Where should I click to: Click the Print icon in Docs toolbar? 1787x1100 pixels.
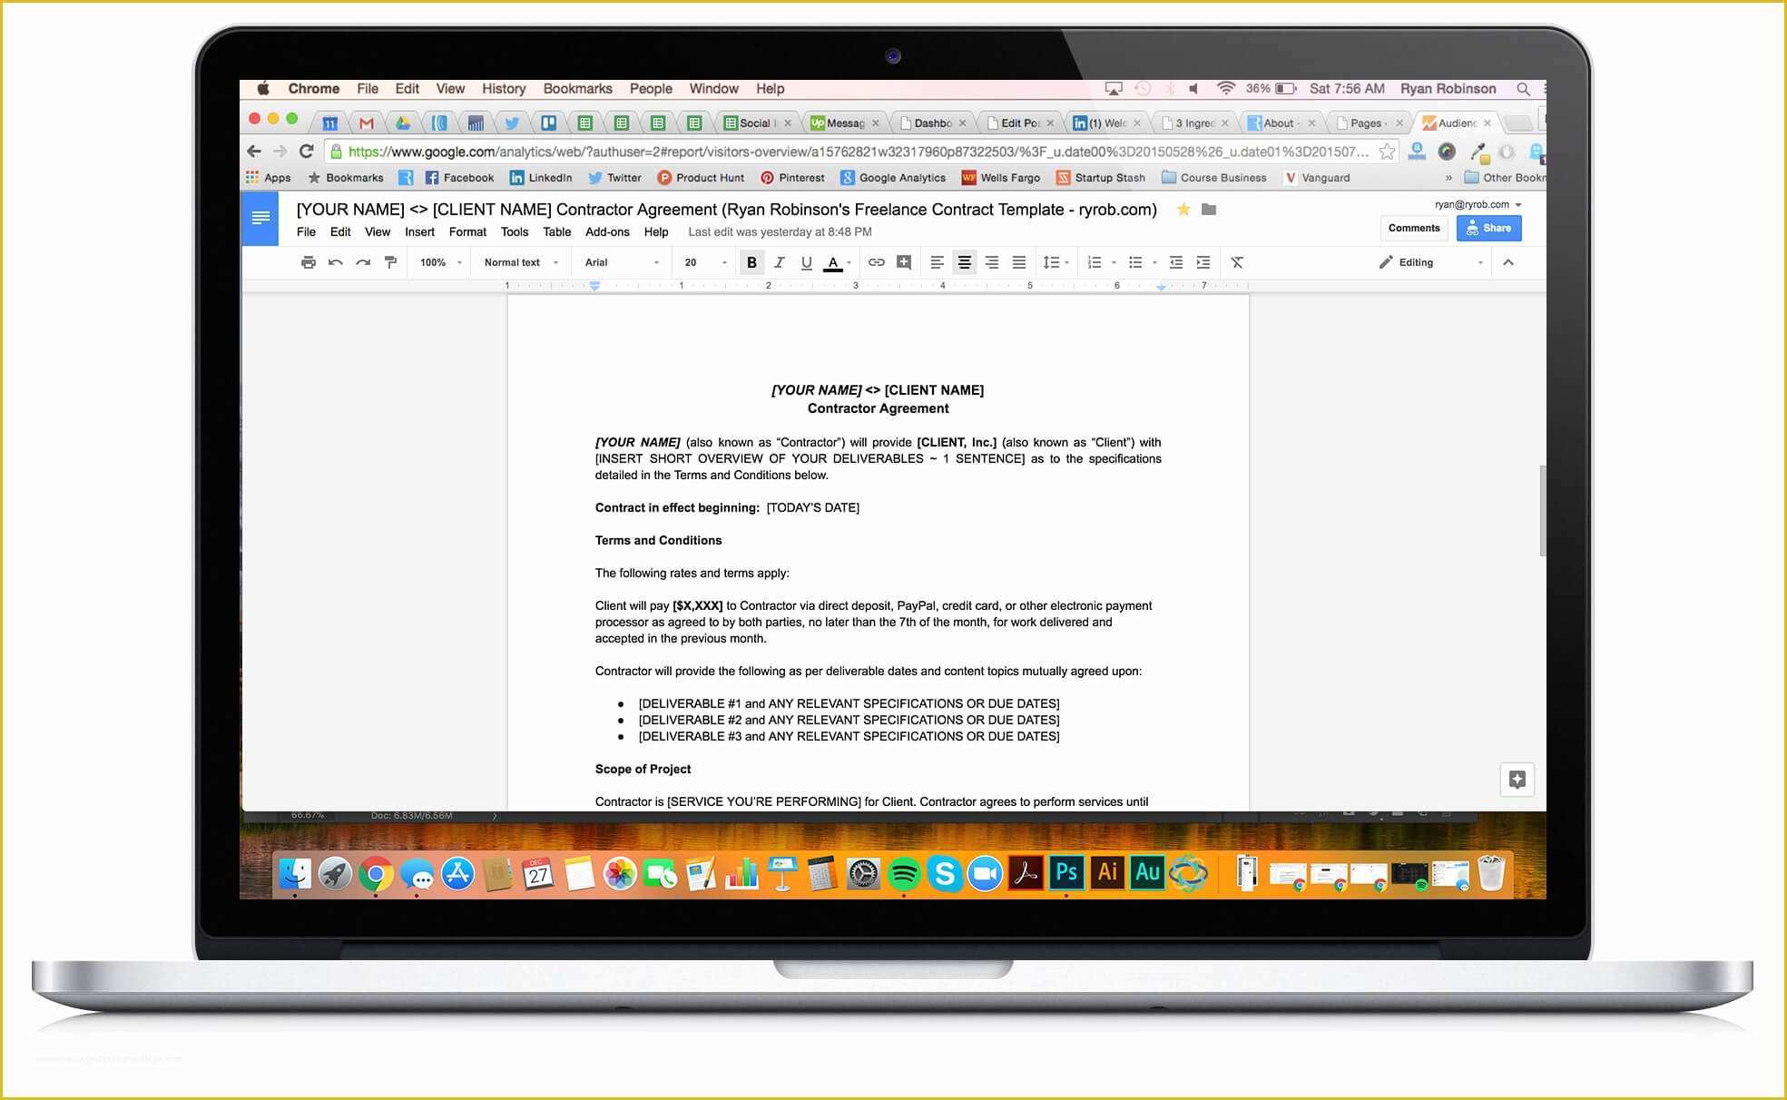coord(309,262)
